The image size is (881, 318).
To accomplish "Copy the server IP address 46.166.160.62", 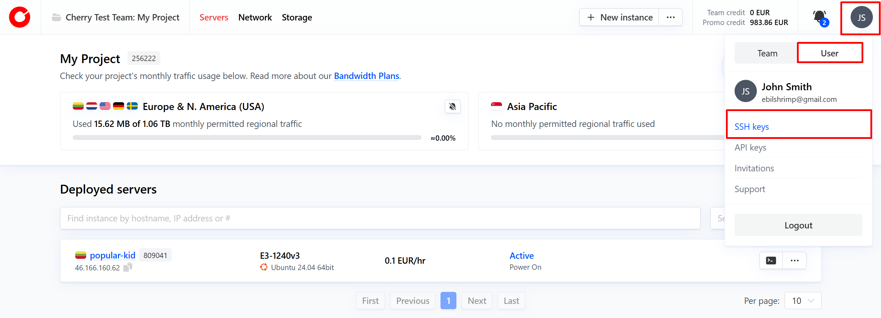I will tap(128, 267).
